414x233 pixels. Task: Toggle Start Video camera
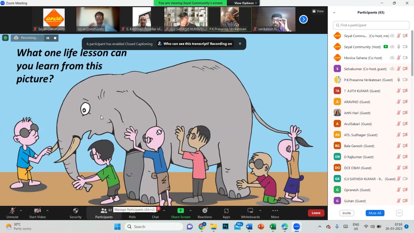pos(37,211)
